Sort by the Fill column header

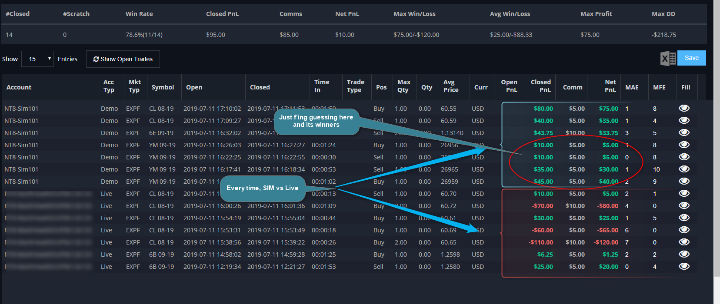point(687,87)
